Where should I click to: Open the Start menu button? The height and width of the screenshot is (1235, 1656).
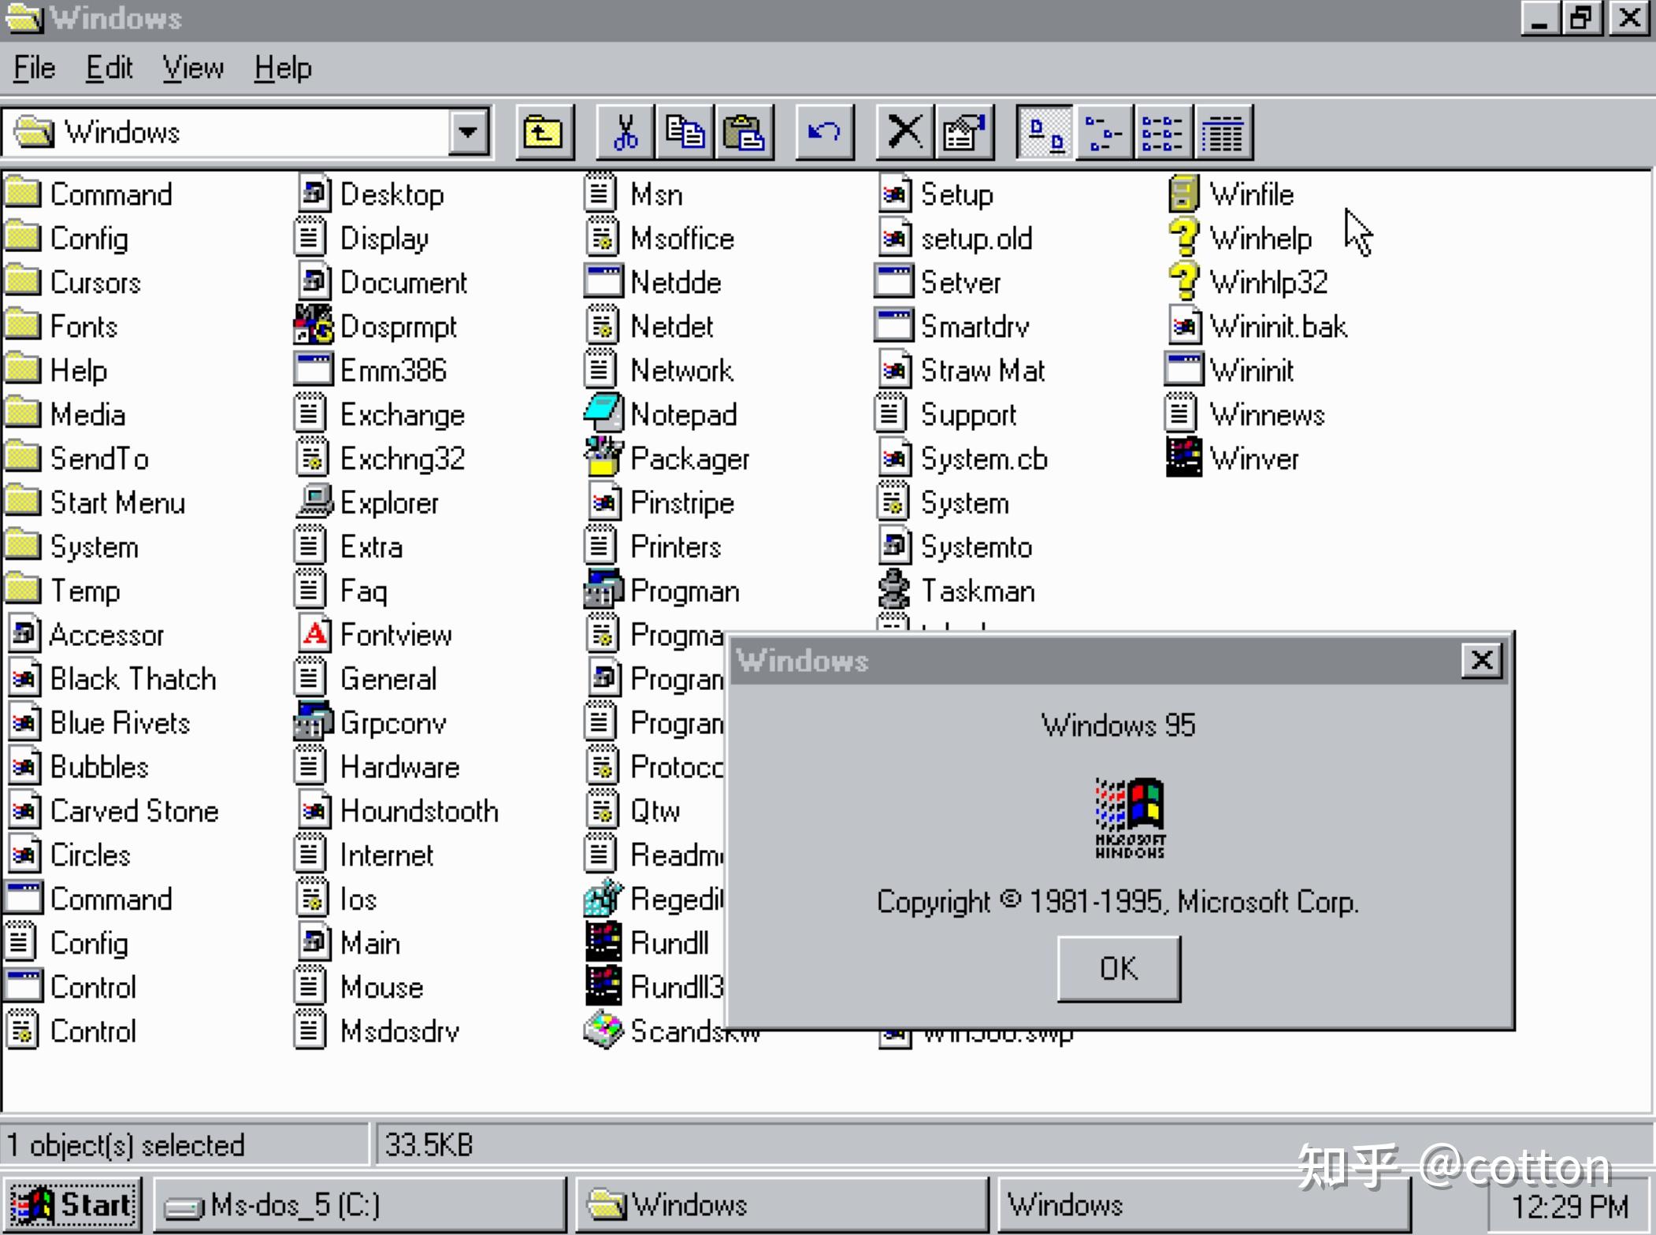coord(72,1204)
